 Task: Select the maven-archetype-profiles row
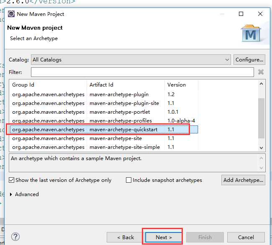click(x=104, y=121)
